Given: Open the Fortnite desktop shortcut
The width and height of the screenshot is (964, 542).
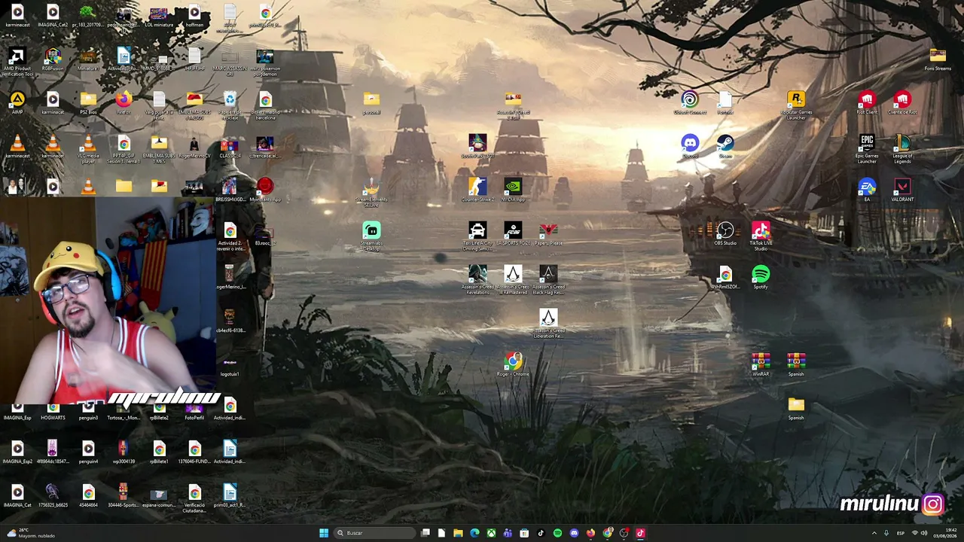Looking at the screenshot, I should (x=725, y=102).
